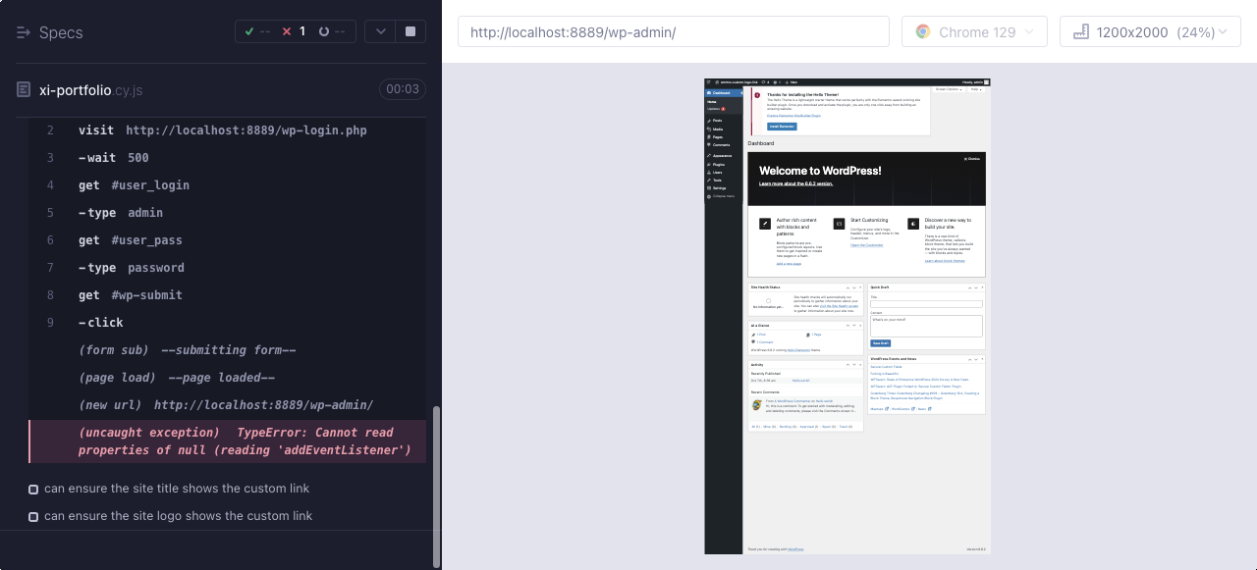
Task: Open the chevron options dropdown beside stop
Action: coord(381,31)
